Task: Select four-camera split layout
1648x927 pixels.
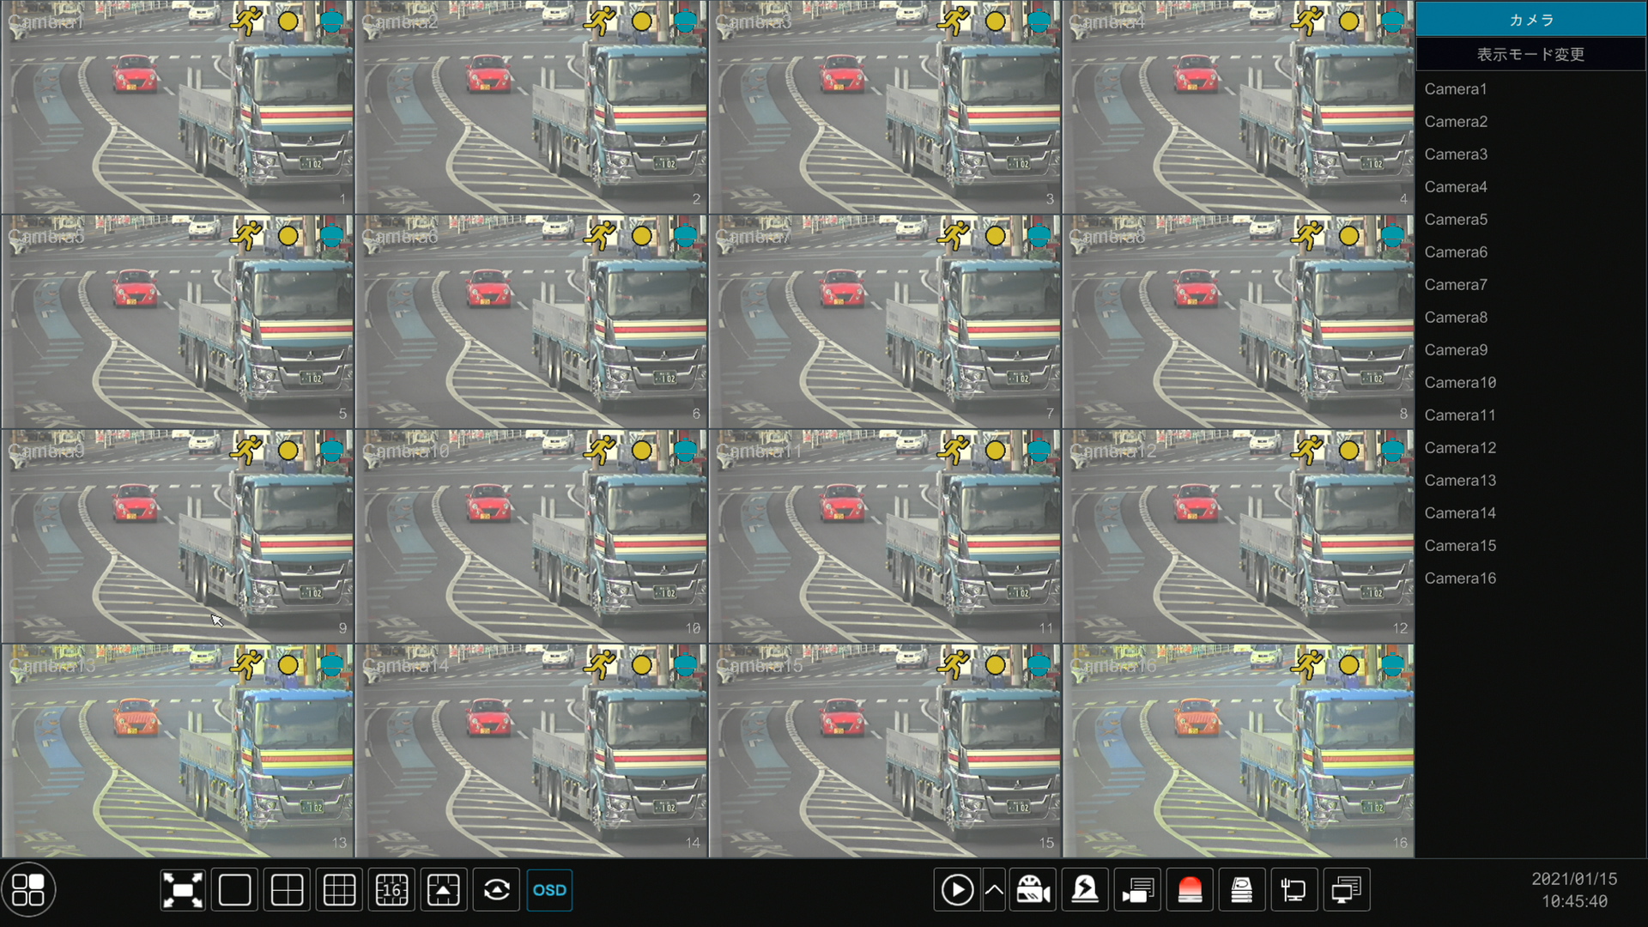Action: [x=287, y=890]
